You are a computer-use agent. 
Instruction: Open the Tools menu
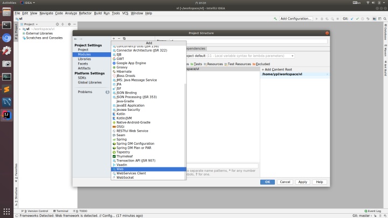pos(115,13)
